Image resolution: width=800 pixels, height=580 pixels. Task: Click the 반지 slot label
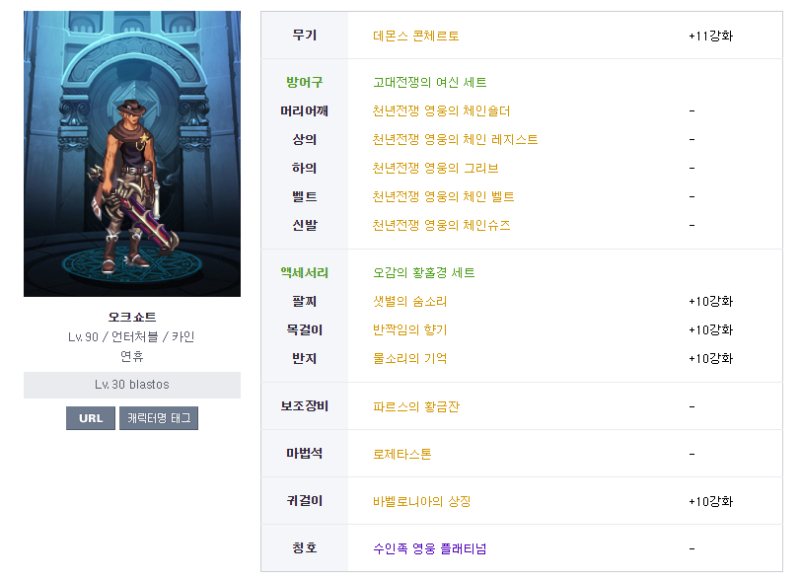(x=305, y=358)
